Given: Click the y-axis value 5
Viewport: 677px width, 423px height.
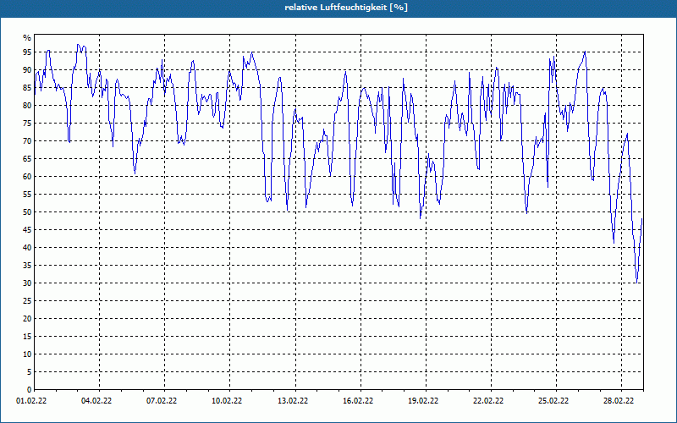Looking at the screenshot, I should [x=30, y=372].
